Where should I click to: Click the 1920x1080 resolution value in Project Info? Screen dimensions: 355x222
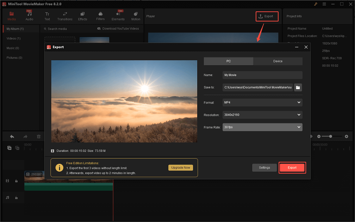329,43
